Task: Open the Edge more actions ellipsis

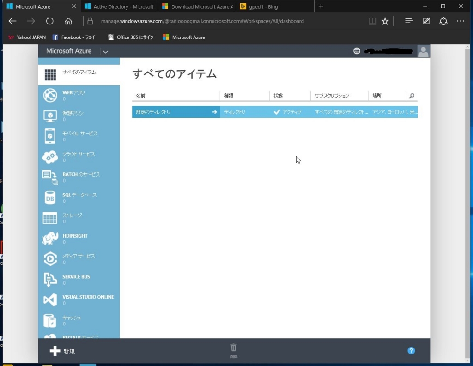Action: [x=461, y=21]
